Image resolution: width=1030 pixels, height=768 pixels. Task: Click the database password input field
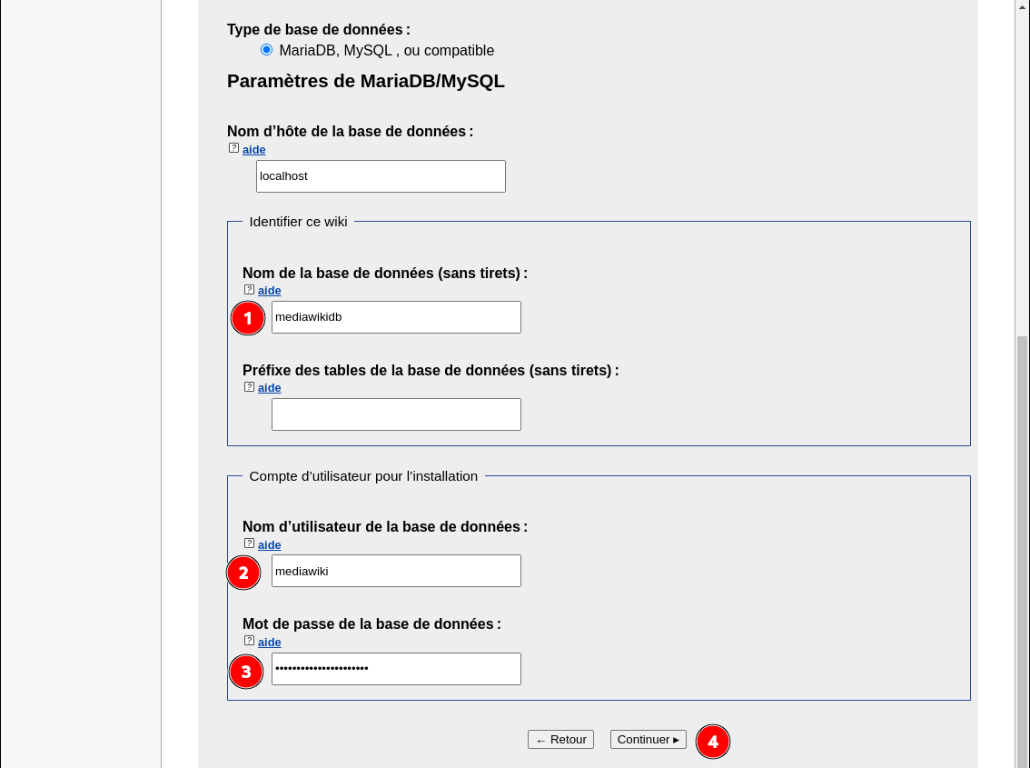[x=396, y=669]
